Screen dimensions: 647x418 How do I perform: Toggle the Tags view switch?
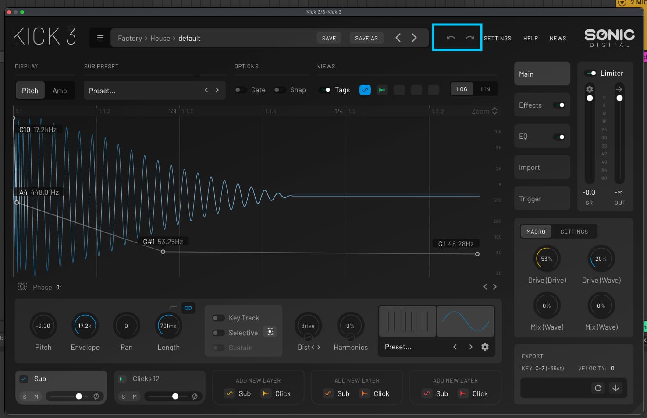[325, 90]
